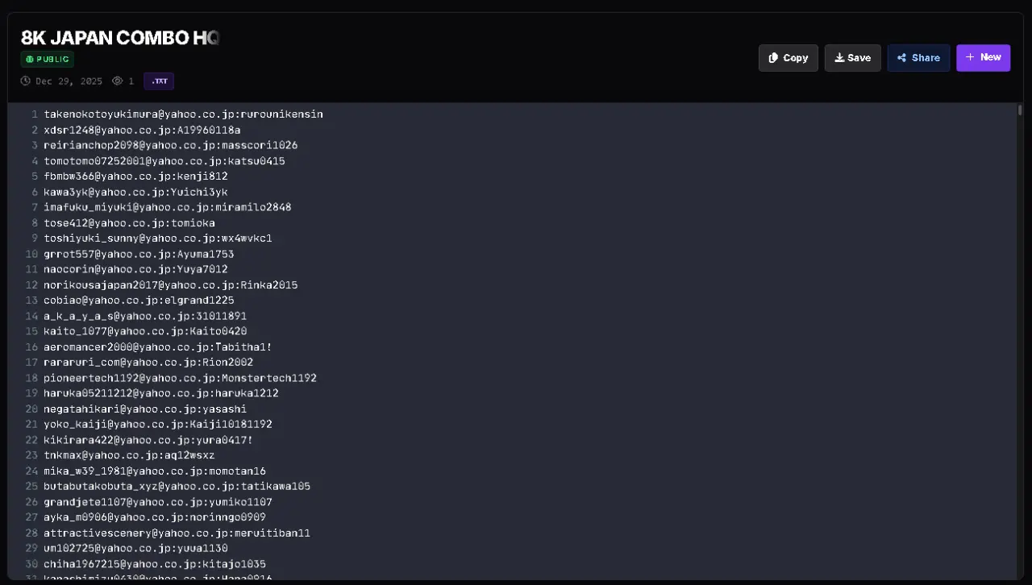Click the Dec 29, 2025 date text
Viewport: 1032px width, 585px height.
pyautogui.click(x=69, y=81)
